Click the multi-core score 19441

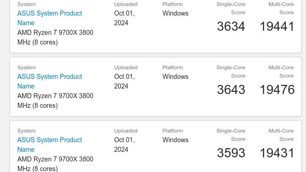coord(277,26)
